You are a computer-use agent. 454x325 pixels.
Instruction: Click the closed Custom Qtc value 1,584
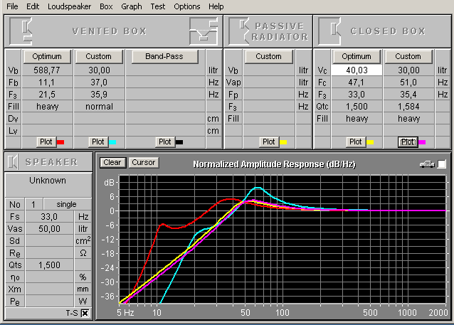[x=408, y=107]
